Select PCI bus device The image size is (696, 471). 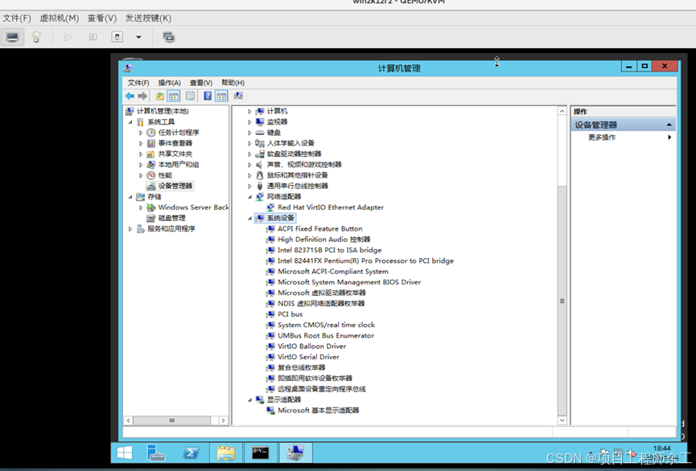coord(290,314)
